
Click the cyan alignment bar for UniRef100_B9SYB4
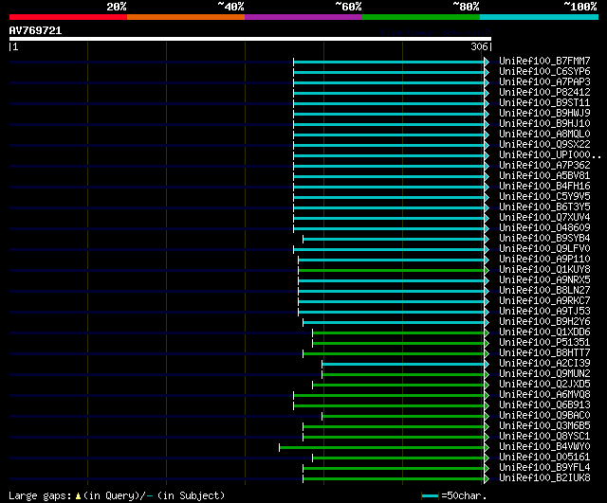[394, 239]
